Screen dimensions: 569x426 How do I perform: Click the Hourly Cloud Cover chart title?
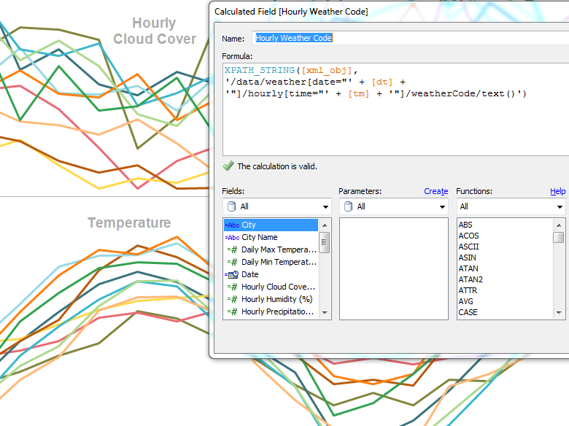pos(154,31)
